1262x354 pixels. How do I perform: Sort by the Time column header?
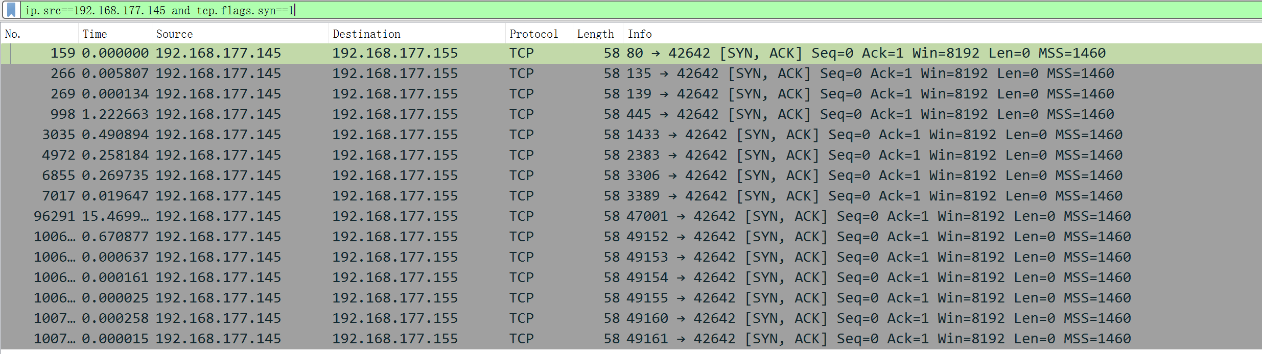pos(115,34)
